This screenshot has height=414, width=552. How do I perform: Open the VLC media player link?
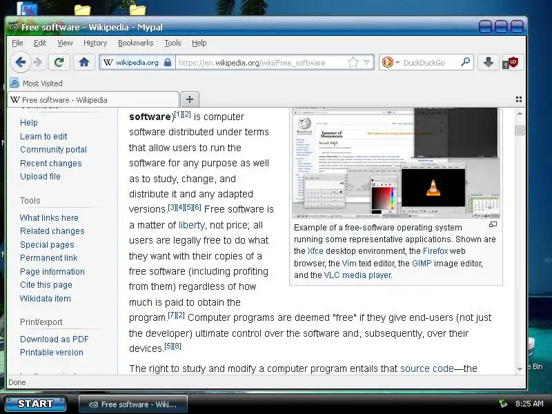pos(357,275)
